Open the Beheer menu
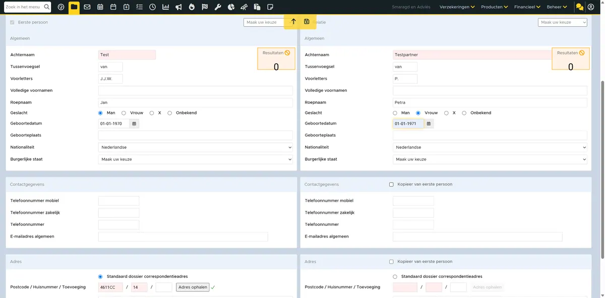Screen dimensions: 605x298 click(x=557, y=7)
